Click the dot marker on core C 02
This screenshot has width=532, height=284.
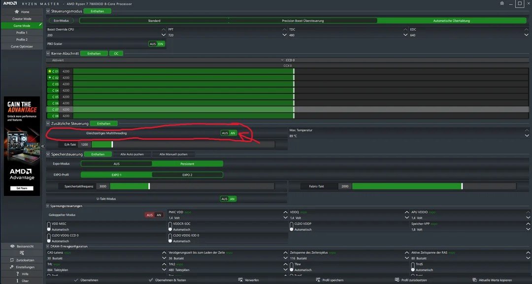(x=50, y=78)
